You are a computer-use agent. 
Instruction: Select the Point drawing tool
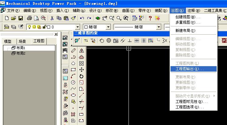click(73, 108)
